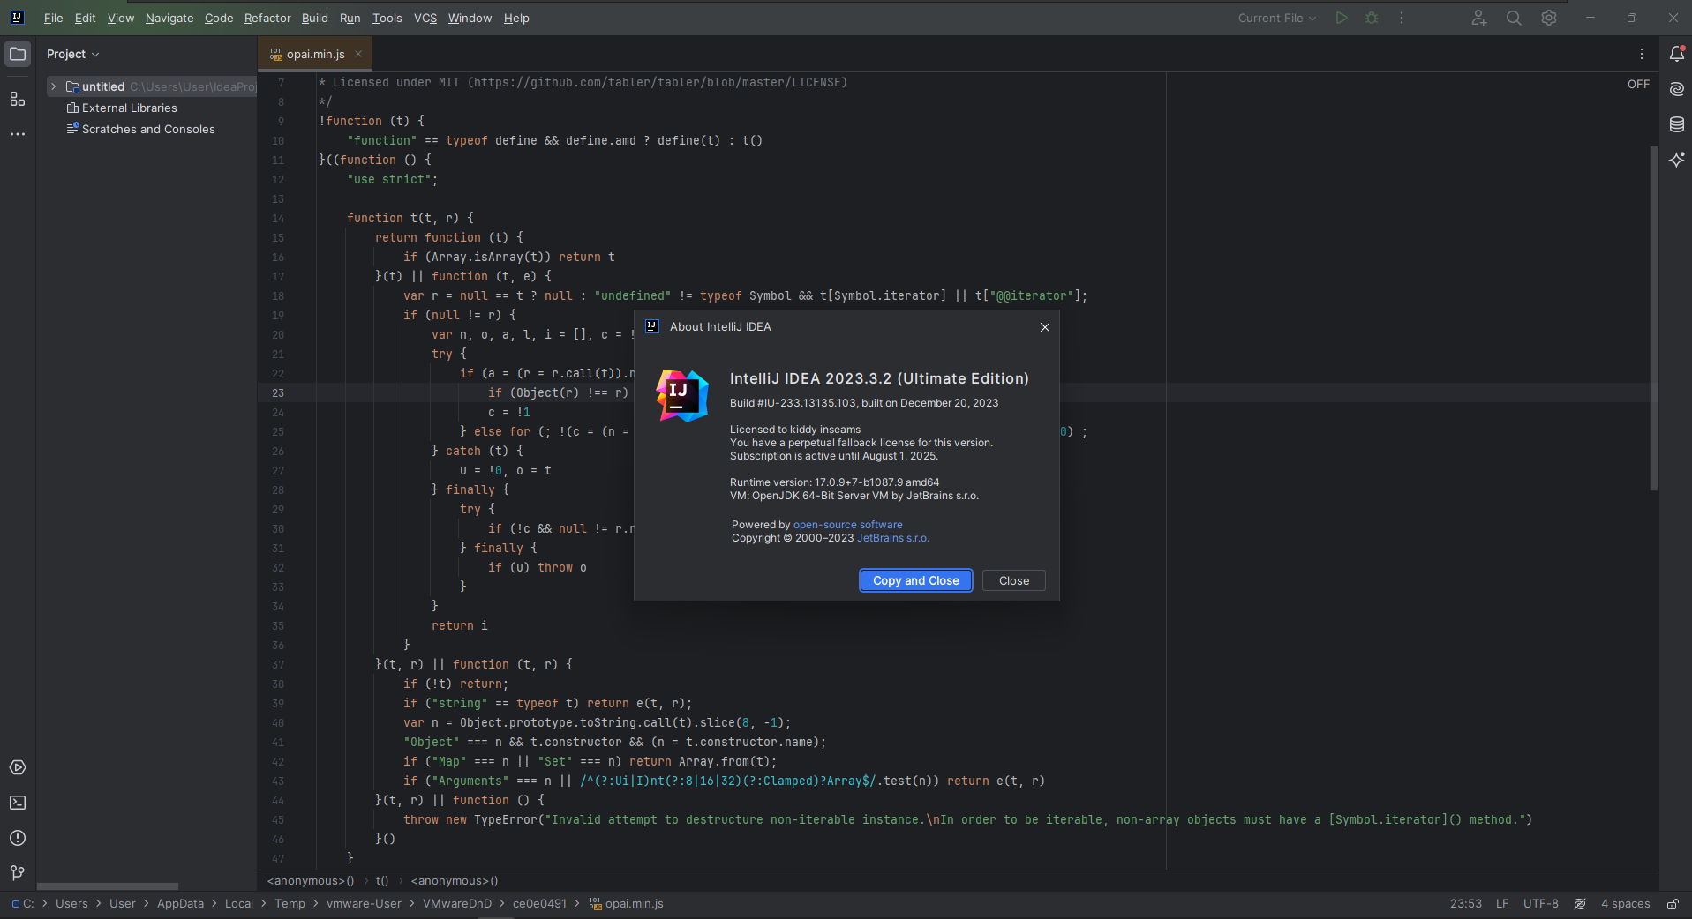Click the AppData breadcrumb in navigation bar
Screen dimensions: 1692x919
click(180, 904)
